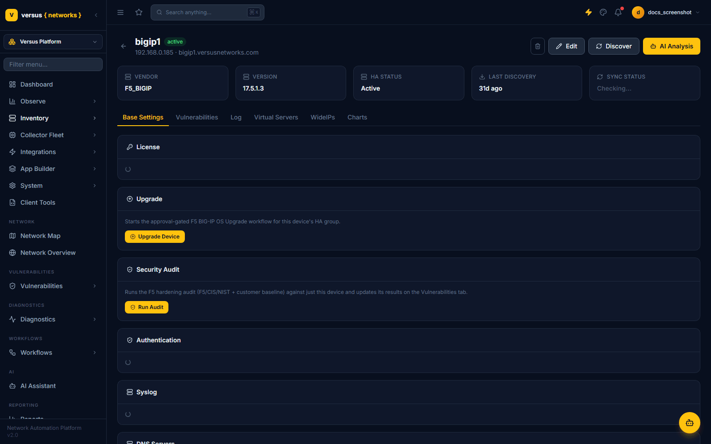711x444 pixels.
Task: Open the theme palette icon
Action: click(x=603, y=12)
